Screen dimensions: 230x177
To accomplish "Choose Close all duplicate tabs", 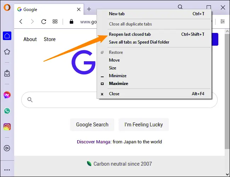I will [x=154, y=24].
